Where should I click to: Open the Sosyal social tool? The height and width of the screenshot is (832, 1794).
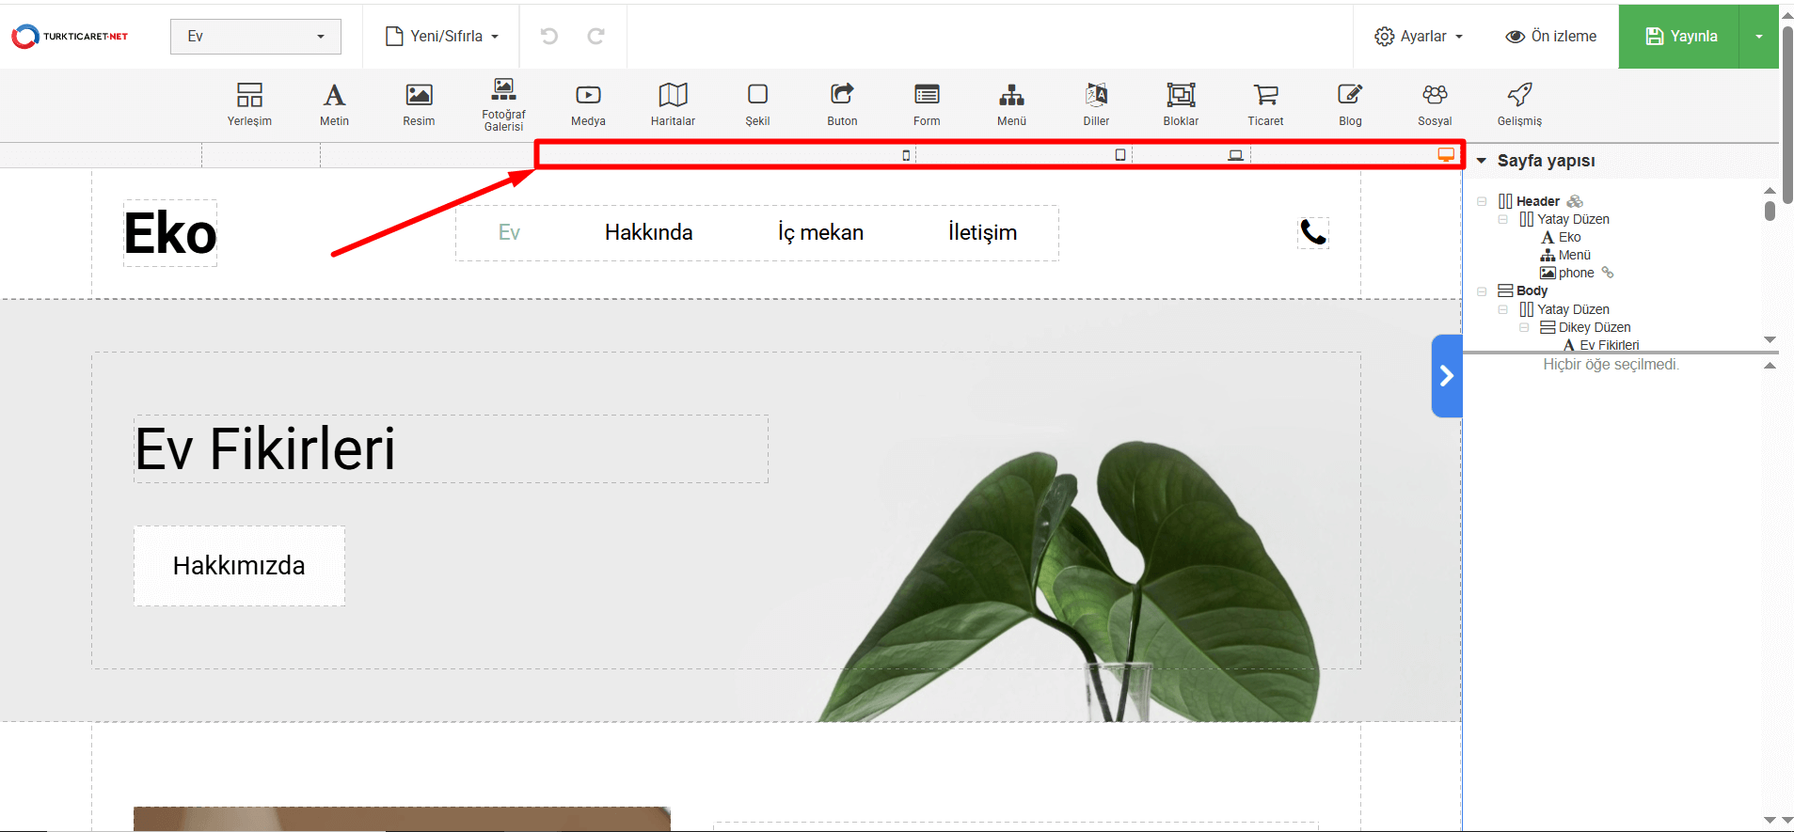1435,103
